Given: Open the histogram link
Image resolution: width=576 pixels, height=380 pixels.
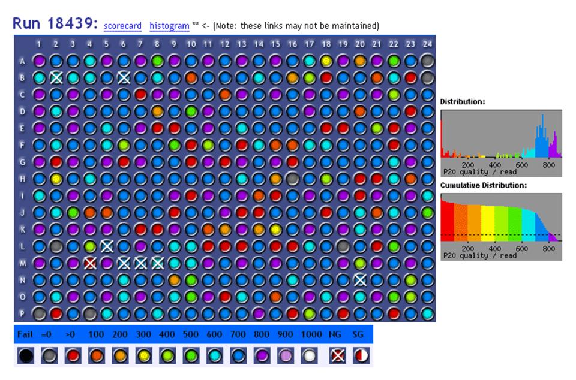Looking at the screenshot, I should click(169, 26).
